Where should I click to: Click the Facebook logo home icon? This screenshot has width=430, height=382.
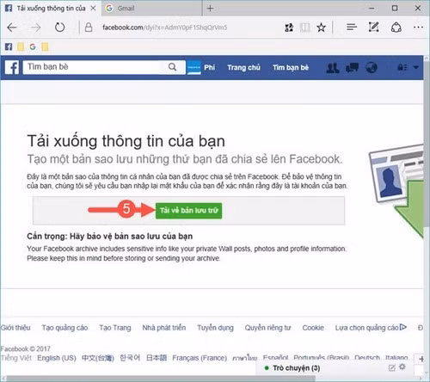(x=12, y=67)
